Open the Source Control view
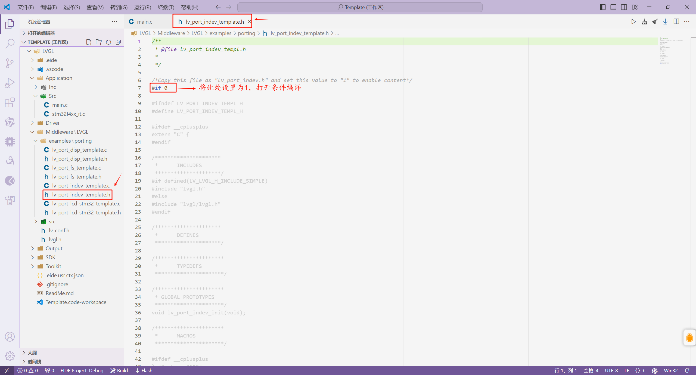Viewport: 696px width, 375px height. (x=10, y=63)
